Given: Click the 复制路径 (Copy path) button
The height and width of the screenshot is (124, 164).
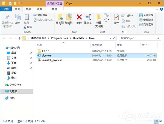Looking at the screenshot, I should (x=41, y=15).
